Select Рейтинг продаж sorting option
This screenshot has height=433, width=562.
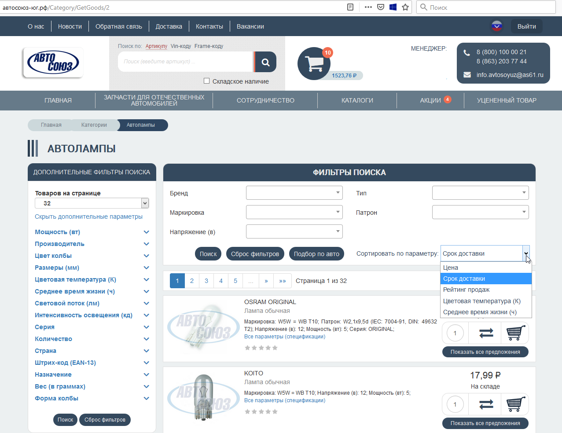(466, 290)
